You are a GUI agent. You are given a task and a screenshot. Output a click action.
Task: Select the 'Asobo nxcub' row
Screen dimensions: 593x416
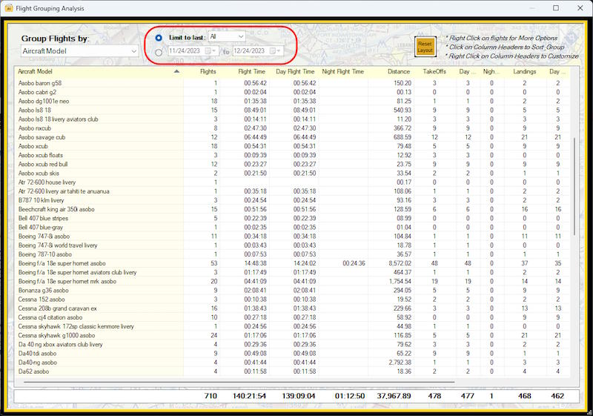291,128
